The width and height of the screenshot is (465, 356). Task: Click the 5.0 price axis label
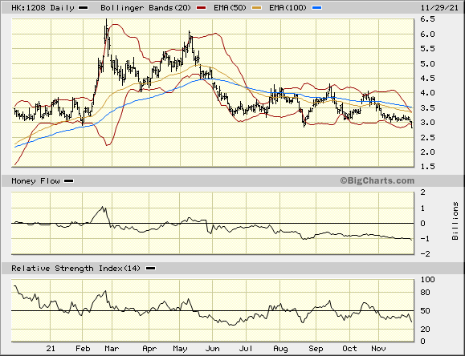pyautogui.click(x=427, y=63)
